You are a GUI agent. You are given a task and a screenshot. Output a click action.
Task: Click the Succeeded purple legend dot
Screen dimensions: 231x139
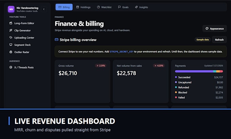pos(176,77)
